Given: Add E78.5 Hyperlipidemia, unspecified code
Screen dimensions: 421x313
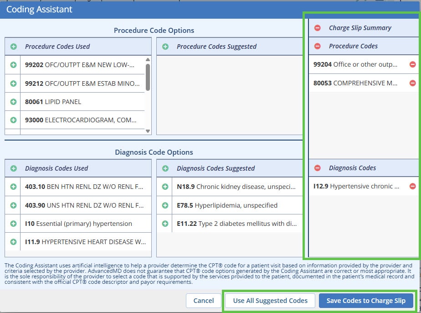Looking at the screenshot, I should [165, 205].
